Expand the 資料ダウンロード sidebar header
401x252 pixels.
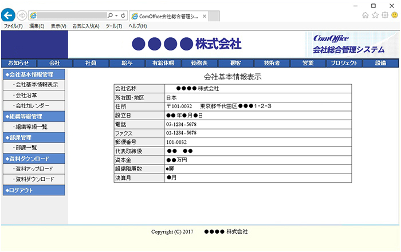pos(34,159)
